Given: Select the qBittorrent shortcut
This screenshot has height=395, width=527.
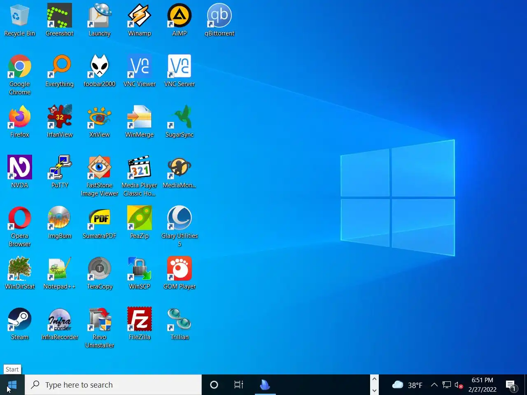Looking at the screenshot, I should tap(219, 20).
